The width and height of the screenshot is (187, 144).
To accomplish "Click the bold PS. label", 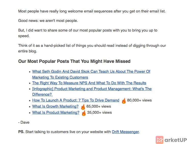I will 21,132.
